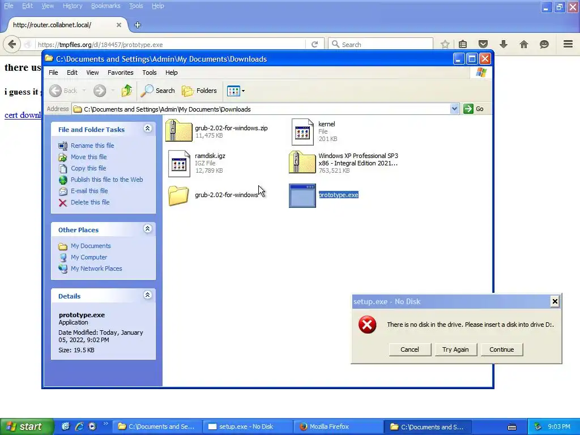Screen dimensions: 580x435
Task: Click Show Desktop quick launch icon
Action: 66,427
